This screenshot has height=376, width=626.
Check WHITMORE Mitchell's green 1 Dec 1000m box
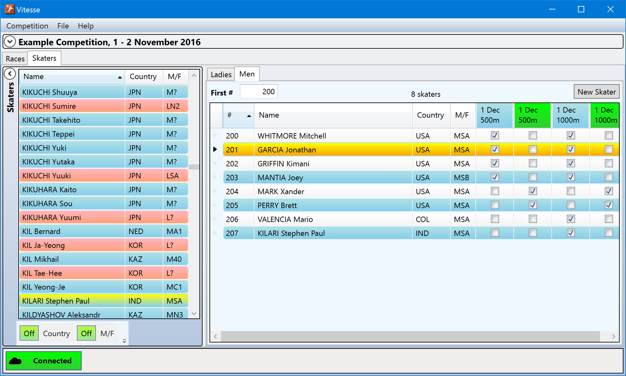point(609,135)
